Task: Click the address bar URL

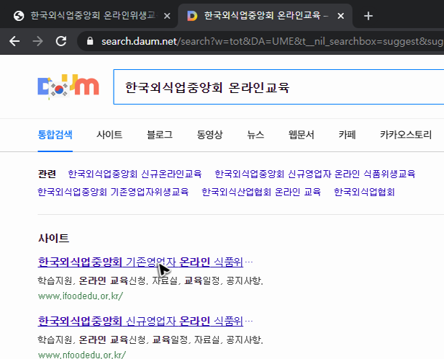Action: [x=272, y=41]
